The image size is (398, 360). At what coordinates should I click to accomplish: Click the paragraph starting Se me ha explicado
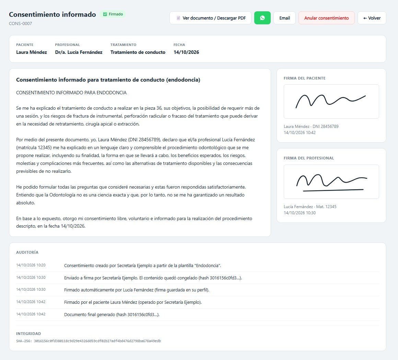(138, 116)
